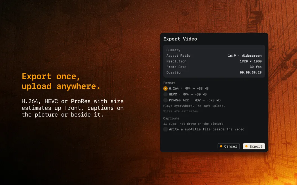Click 'Plays everywhere. The safe upload.' hint
This screenshot has height=185, width=297.
tap(194, 106)
